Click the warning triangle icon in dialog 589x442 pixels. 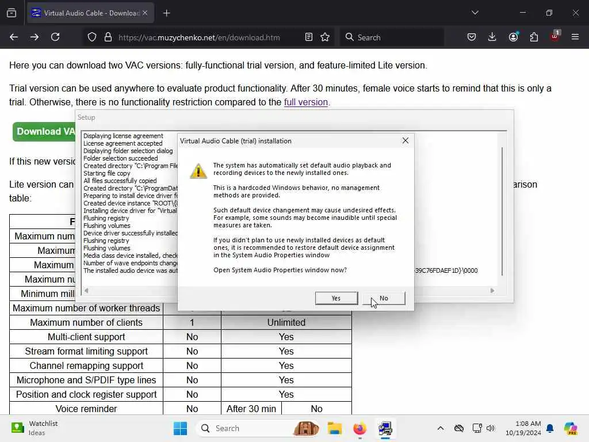pyautogui.click(x=198, y=171)
